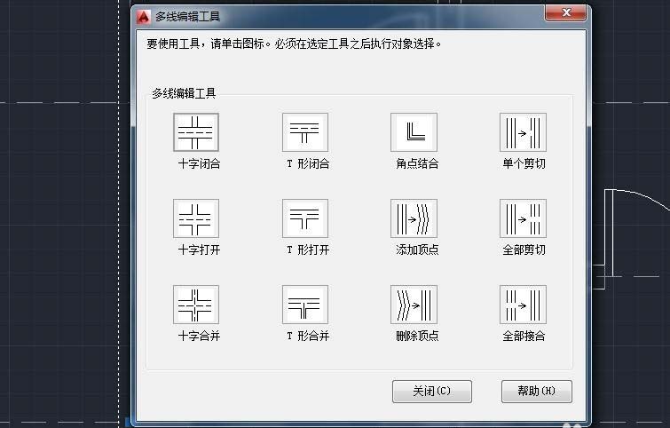670x428 pixels.
Task: Select the 全部接合 weld all icon
Action: 523,305
